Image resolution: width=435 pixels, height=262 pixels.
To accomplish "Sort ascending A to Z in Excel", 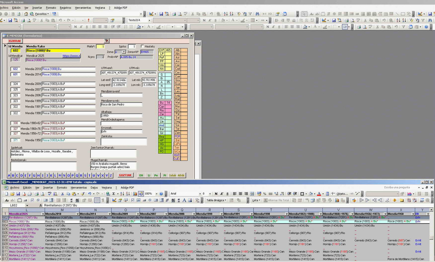I will pyautogui.click(x=122, y=194).
